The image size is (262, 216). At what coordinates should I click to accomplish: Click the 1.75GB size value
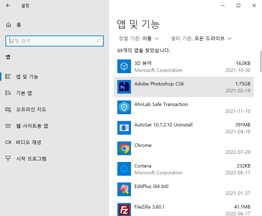(243, 84)
